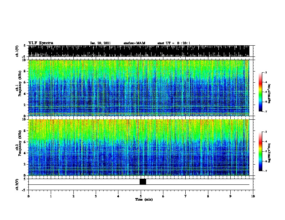
Task: Click the ch.1 frequency tick label '4'
Action: pyautogui.click(x=25, y=94)
